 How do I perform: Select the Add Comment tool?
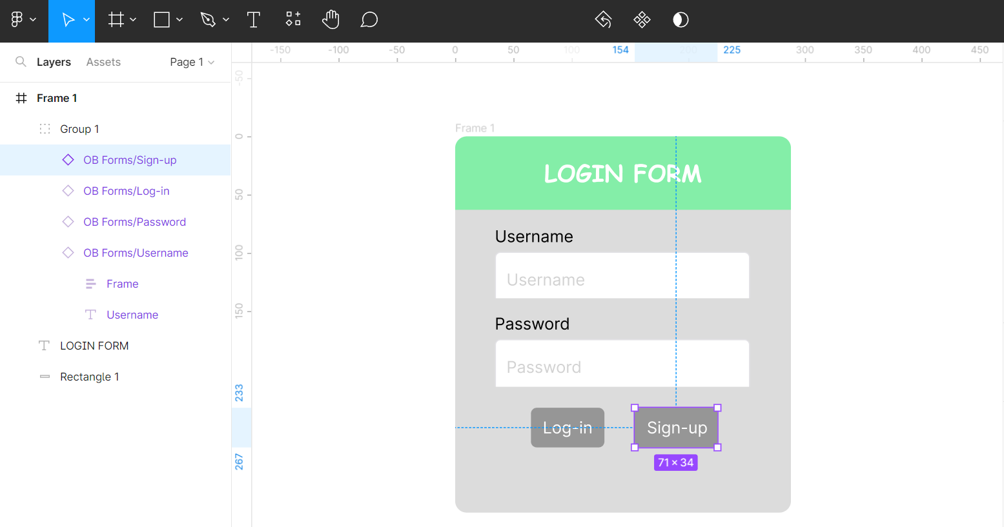tap(369, 20)
